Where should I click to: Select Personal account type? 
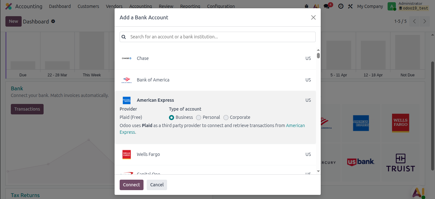click(199, 118)
